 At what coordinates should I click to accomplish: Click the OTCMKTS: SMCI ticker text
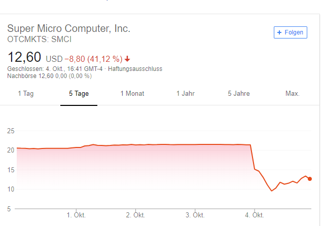[39, 39]
